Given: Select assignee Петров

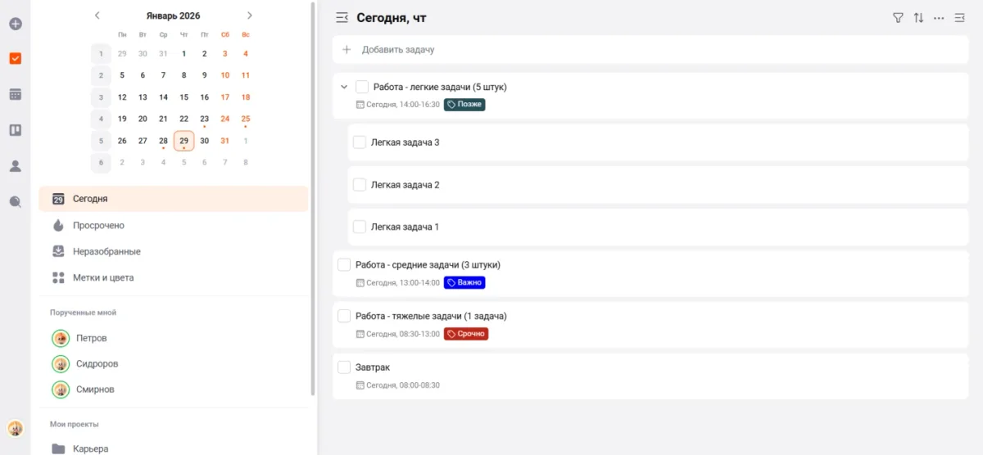Looking at the screenshot, I should (x=91, y=338).
